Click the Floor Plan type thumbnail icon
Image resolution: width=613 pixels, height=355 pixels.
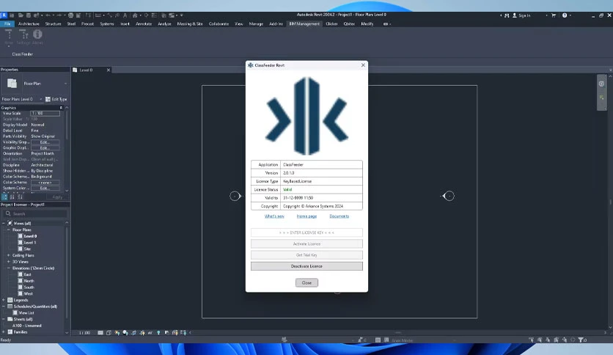tap(12, 84)
